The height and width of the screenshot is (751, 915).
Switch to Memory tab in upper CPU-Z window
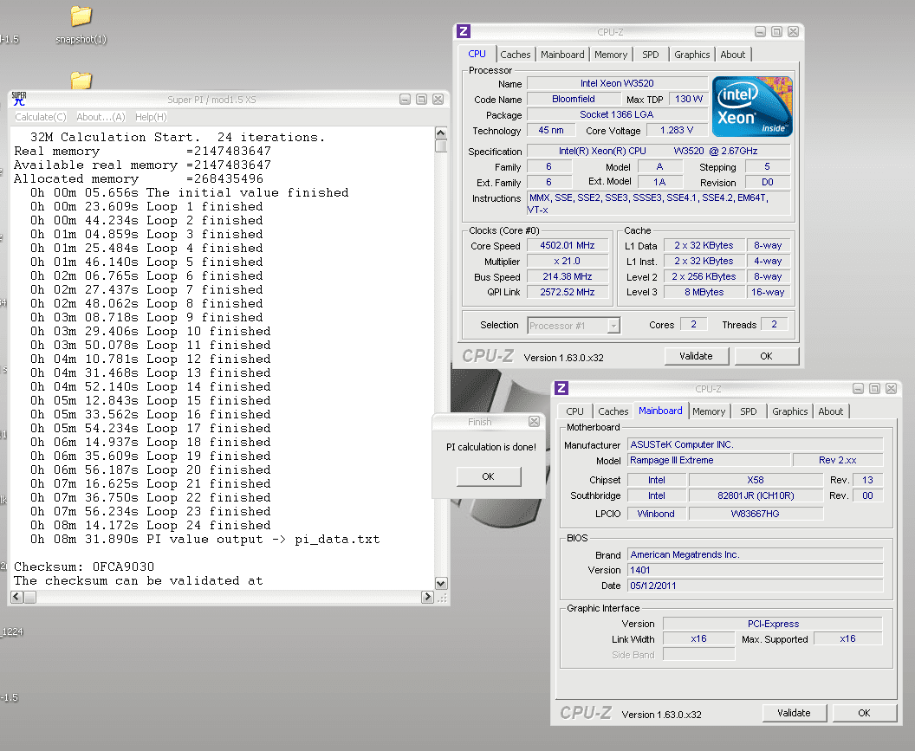pyautogui.click(x=611, y=55)
